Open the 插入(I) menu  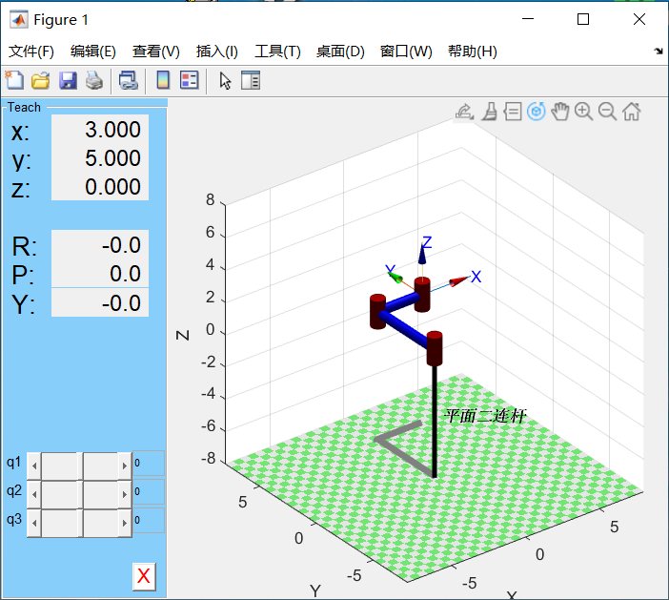click(216, 52)
